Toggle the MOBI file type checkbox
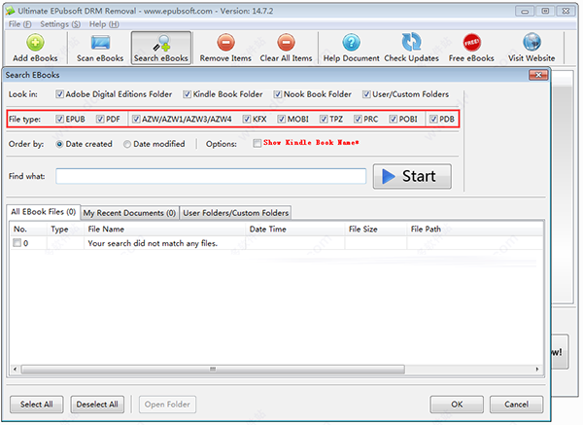 click(281, 119)
